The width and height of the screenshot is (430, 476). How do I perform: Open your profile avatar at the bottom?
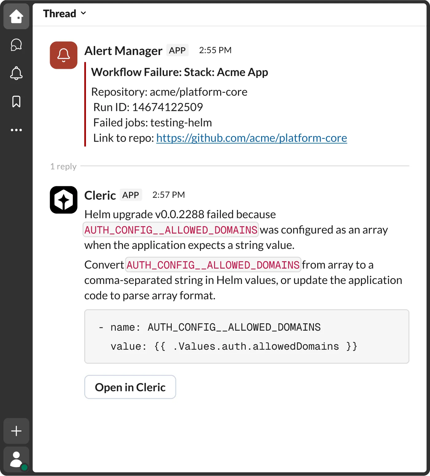click(16, 459)
